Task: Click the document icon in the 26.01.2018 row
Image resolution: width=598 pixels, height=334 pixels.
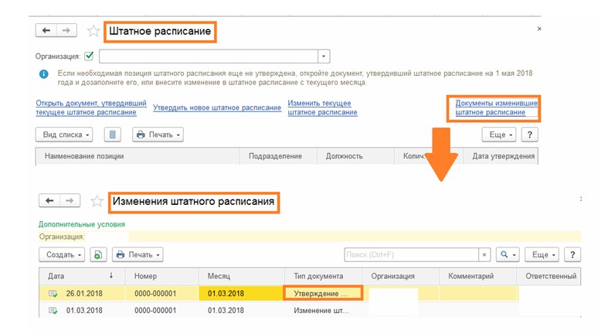Action: pyautogui.click(x=53, y=294)
